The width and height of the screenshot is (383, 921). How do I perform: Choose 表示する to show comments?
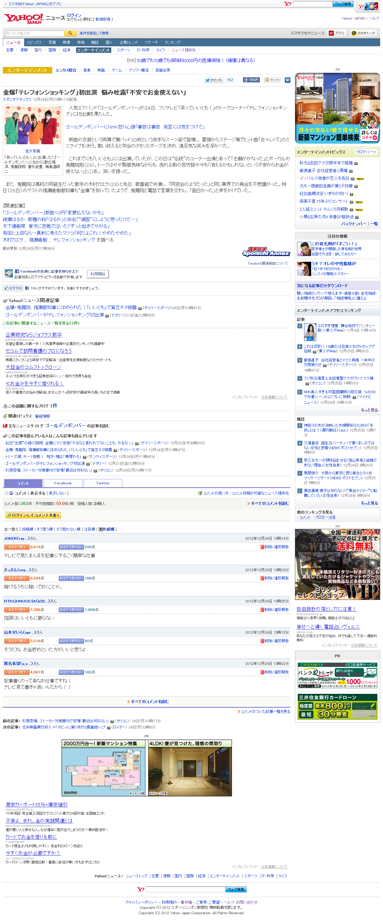click(x=38, y=493)
